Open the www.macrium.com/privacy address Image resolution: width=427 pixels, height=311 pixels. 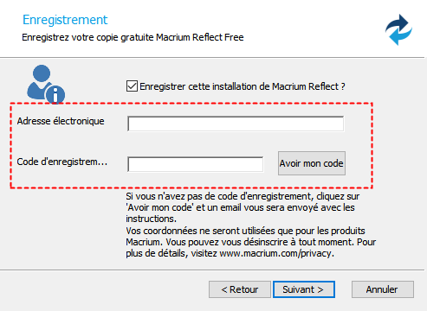point(276,253)
